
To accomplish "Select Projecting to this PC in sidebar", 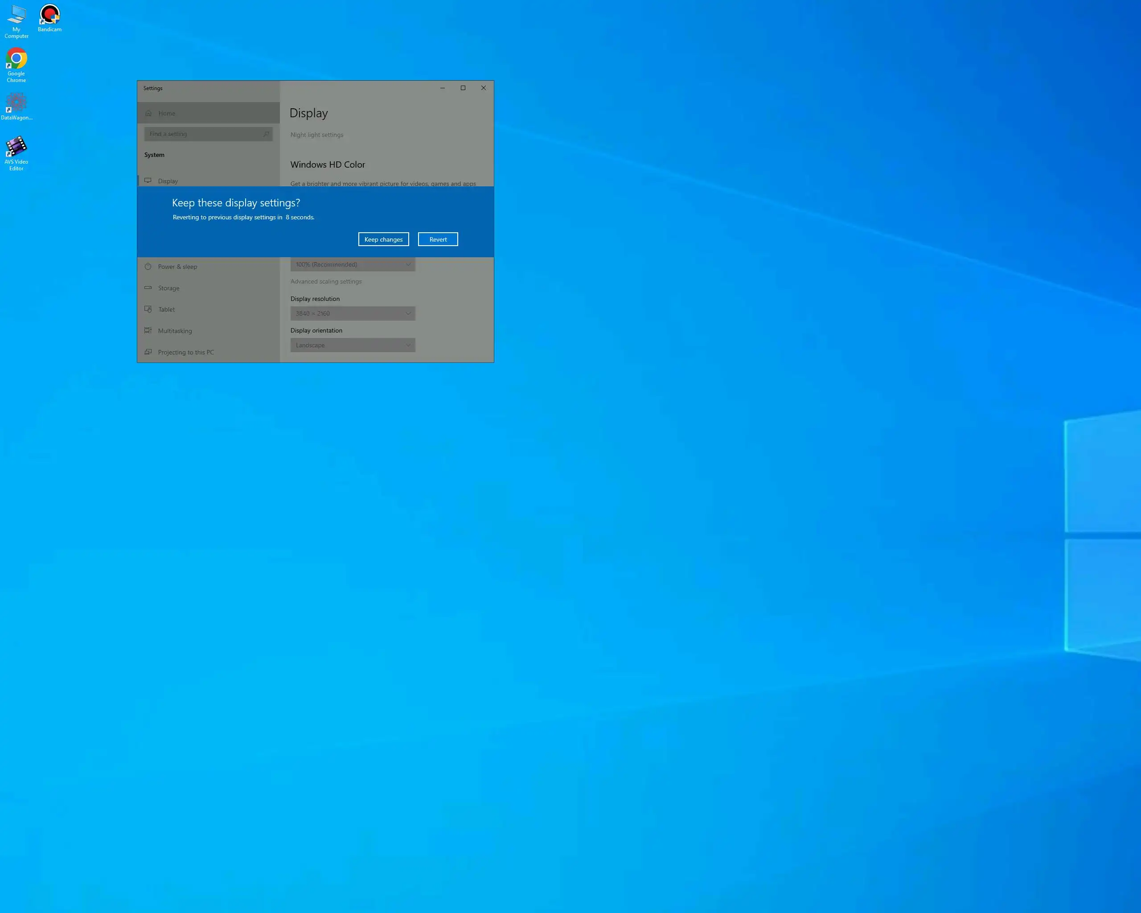I will pos(185,353).
